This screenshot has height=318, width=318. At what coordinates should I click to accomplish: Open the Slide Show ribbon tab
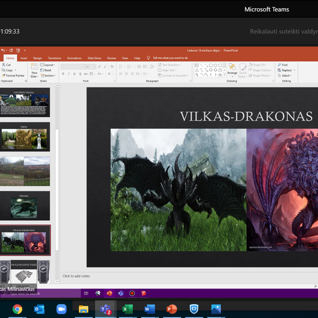94,58
